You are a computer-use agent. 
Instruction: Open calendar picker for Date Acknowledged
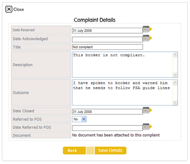pos(147,38)
